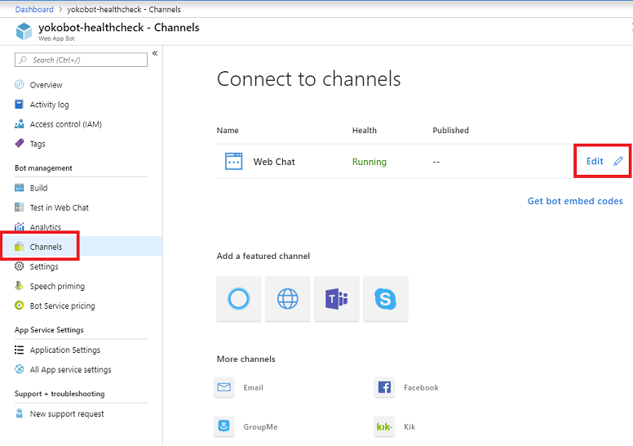Viewport: 633px width, 446px height.
Task: Open Test in Web Chat
Action: (x=59, y=207)
